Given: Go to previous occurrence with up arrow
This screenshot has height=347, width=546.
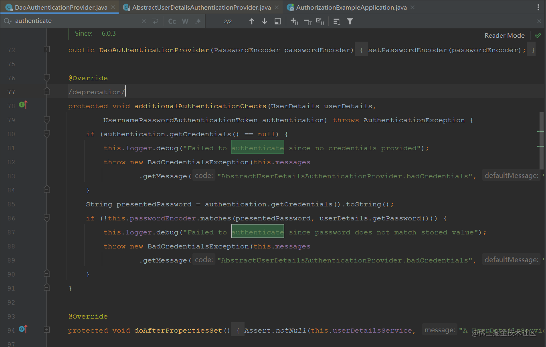Looking at the screenshot, I should [x=251, y=21].
